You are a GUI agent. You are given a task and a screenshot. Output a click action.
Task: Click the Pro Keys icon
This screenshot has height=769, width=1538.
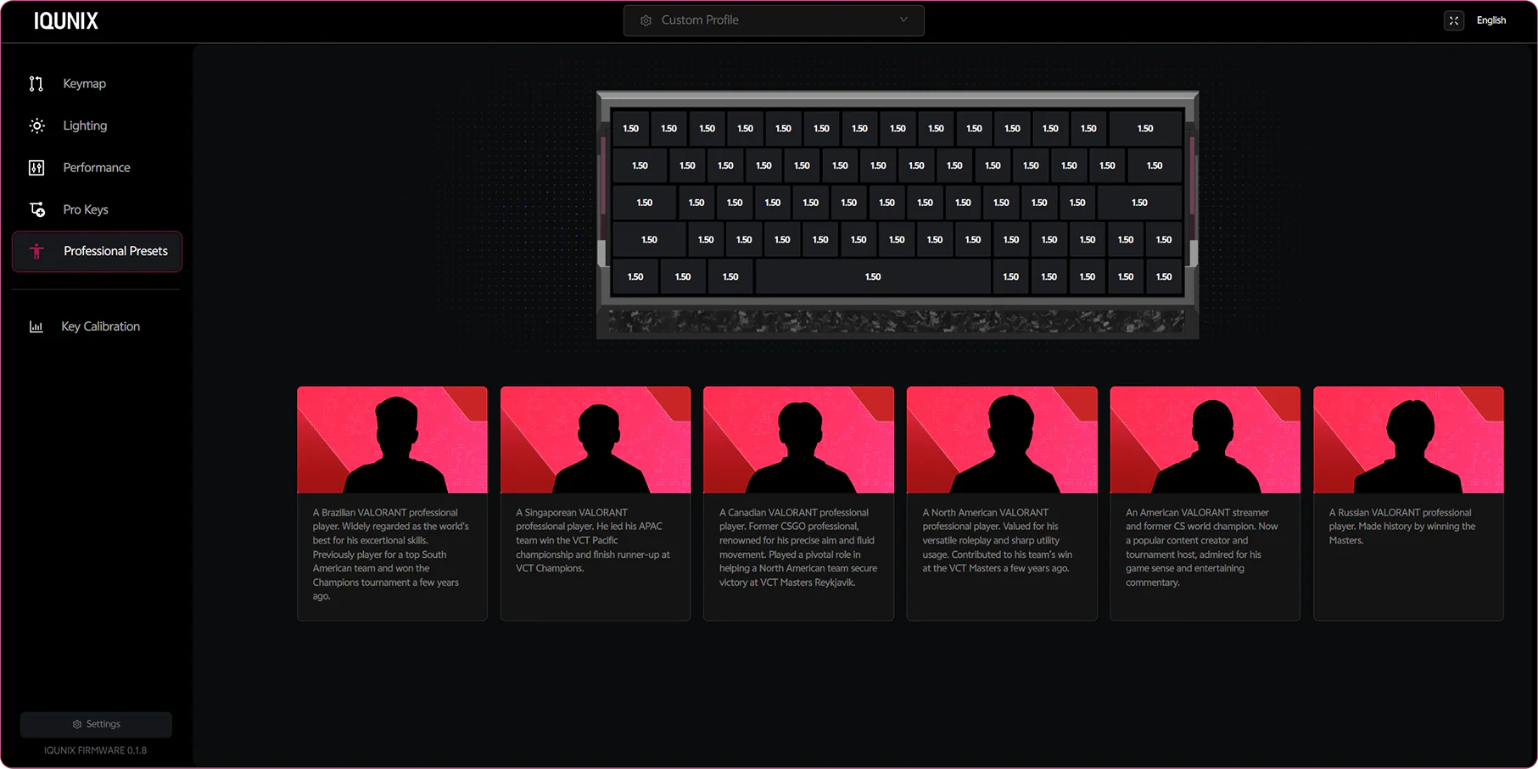tap(37, 209)
